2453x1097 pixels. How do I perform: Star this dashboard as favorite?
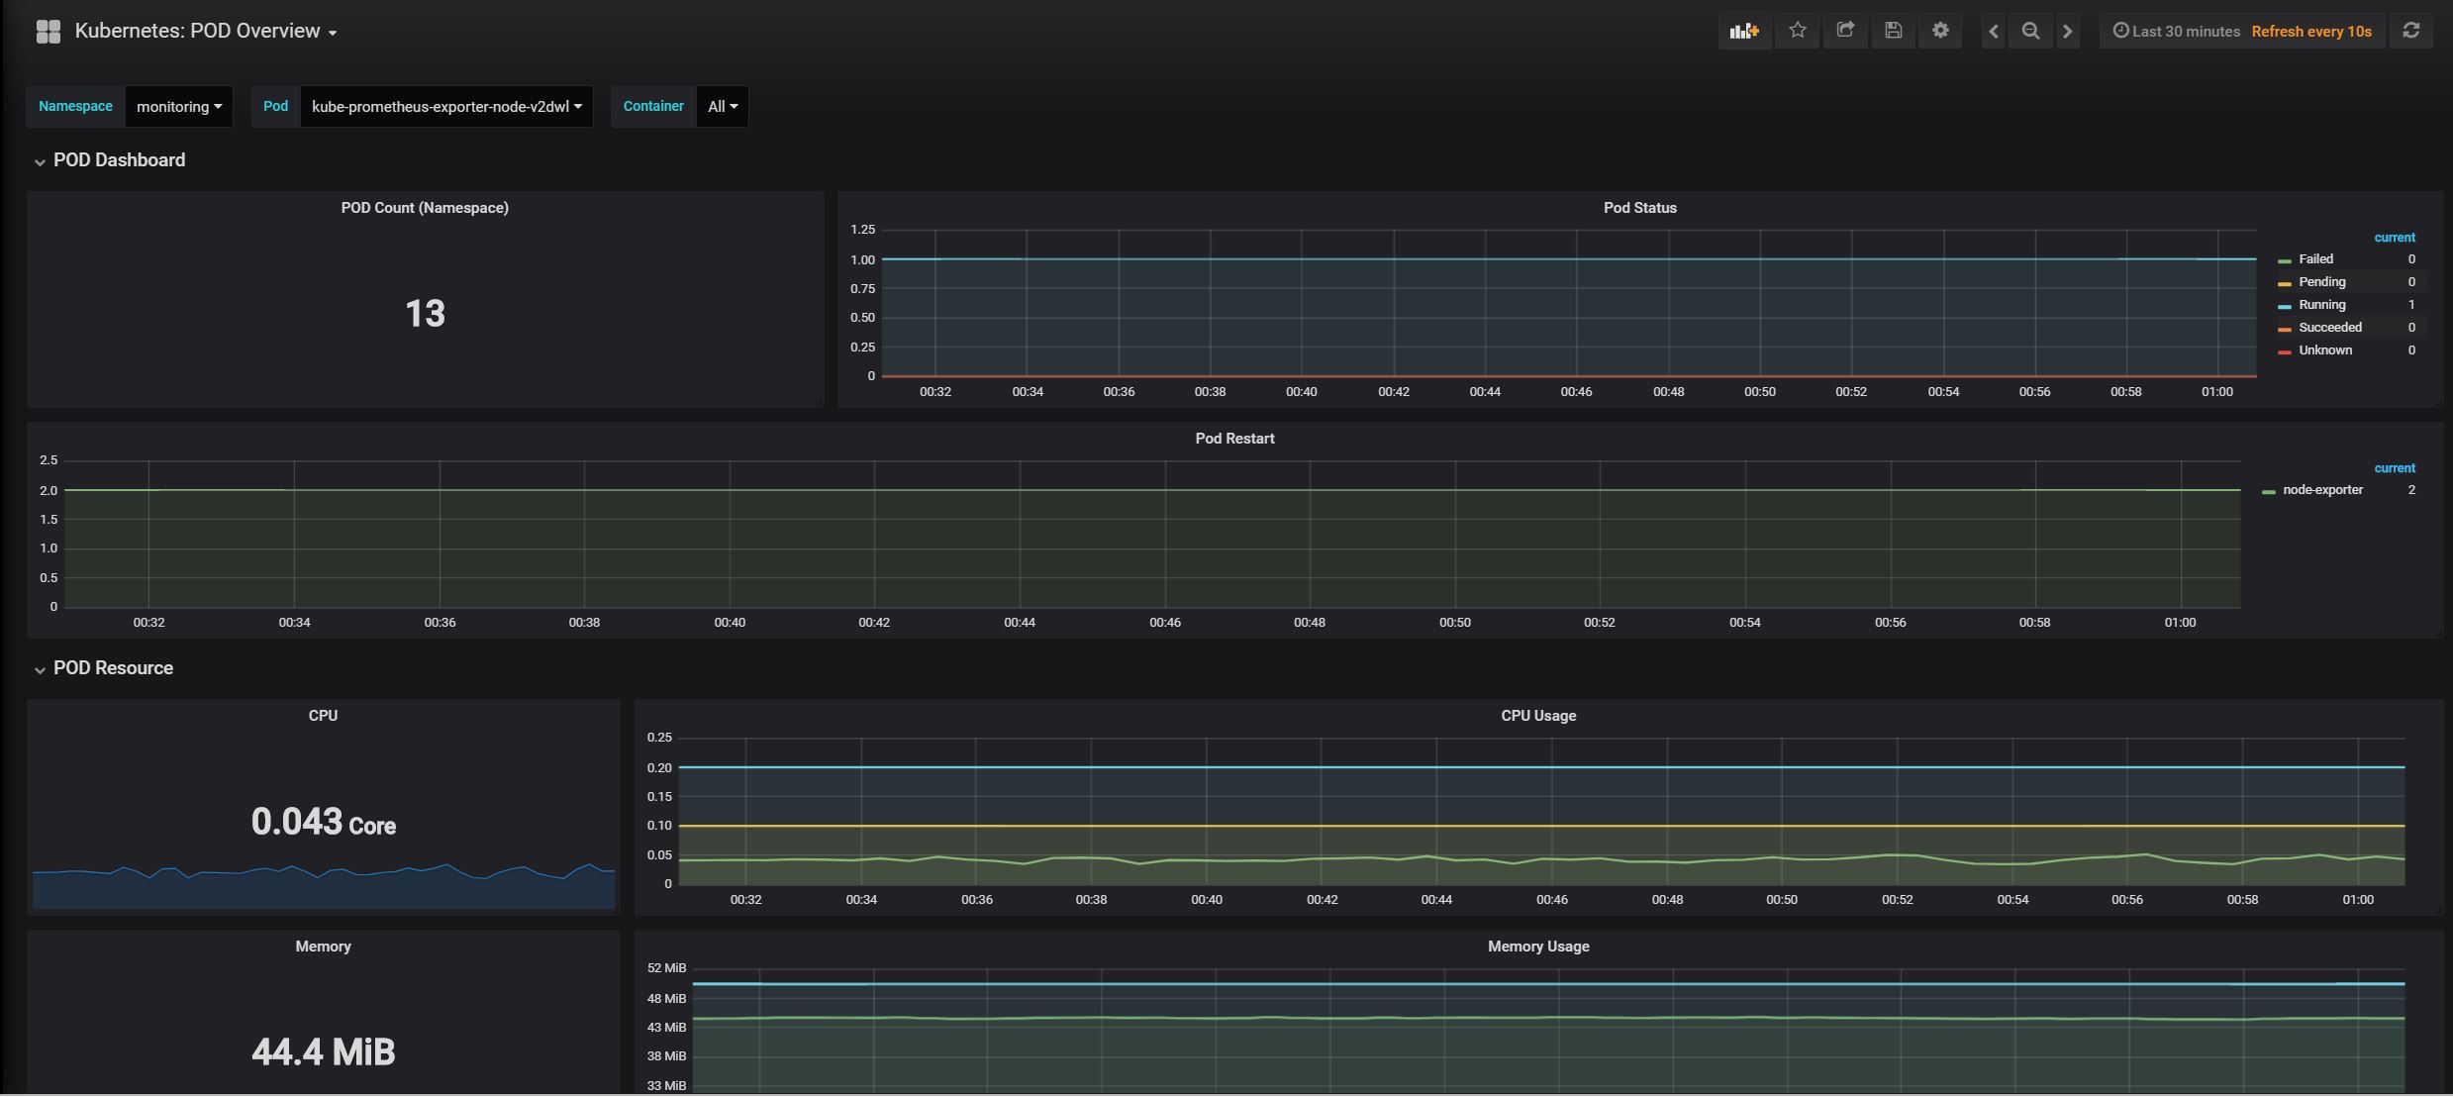pyautogui.click(x=1798, y=31)
